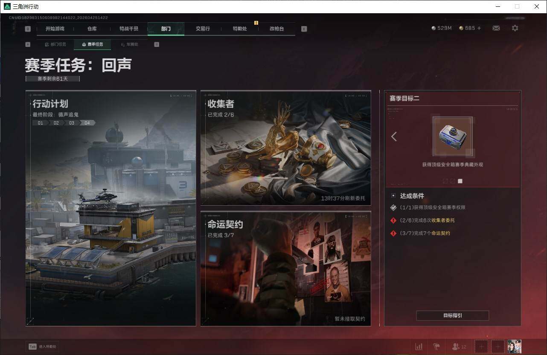Click the plus to add premium currency
Image resolution: width=547 pixels, height=355 pixels.
[x=480, y=28]
